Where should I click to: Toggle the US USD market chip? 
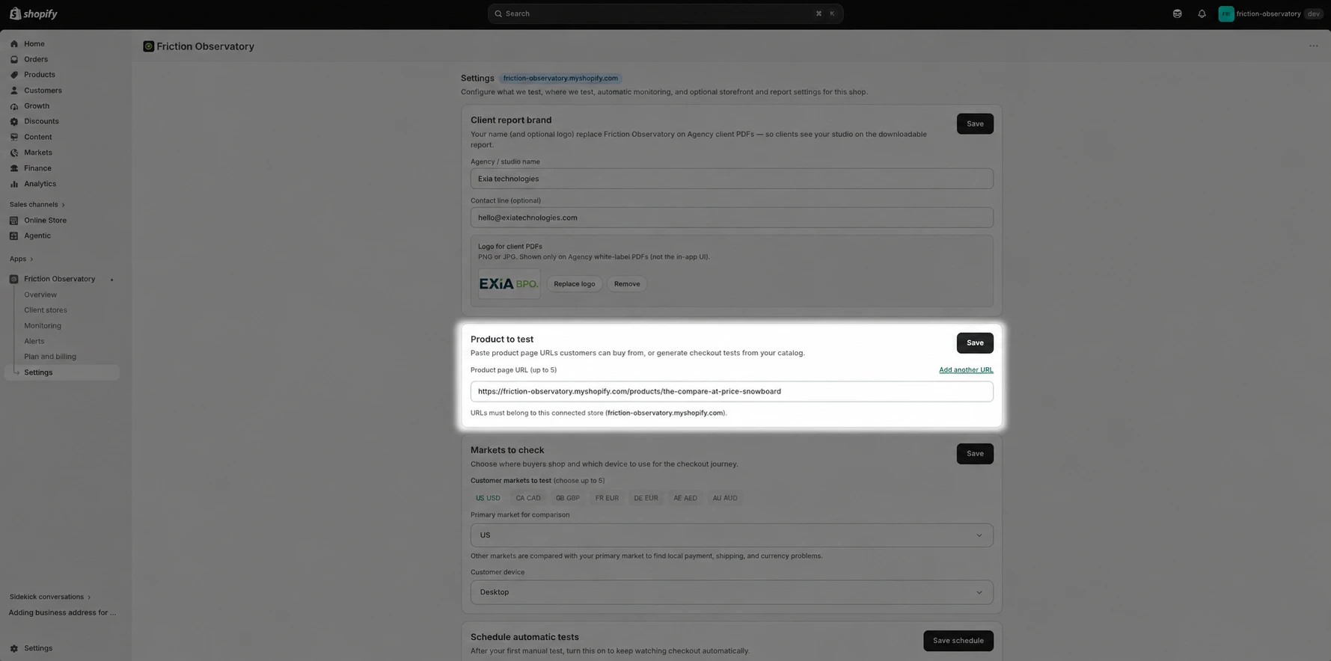[488, 498]
